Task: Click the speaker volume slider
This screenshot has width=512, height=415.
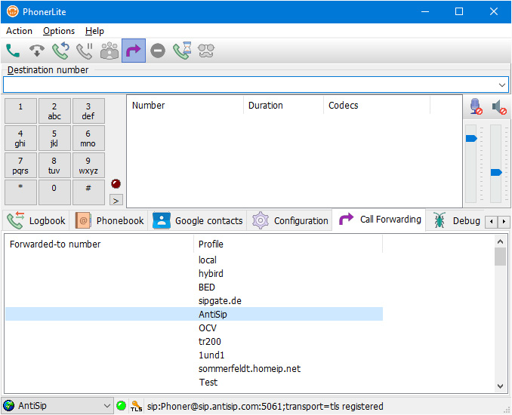Action: tap(496, 172)
